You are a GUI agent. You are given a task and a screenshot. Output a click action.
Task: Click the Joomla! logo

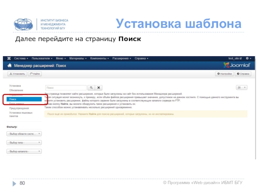237,65
